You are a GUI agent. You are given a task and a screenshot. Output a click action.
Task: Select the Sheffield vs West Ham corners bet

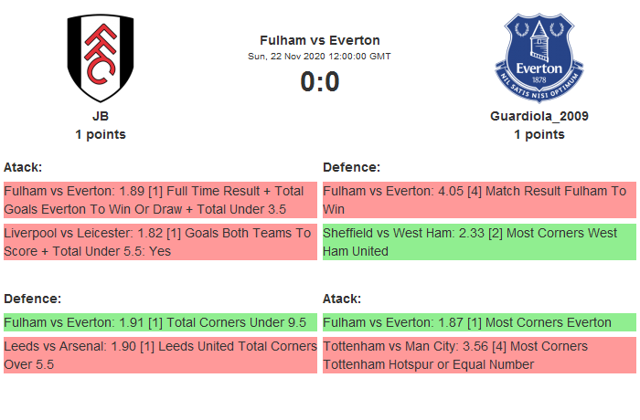pos(479,242)
